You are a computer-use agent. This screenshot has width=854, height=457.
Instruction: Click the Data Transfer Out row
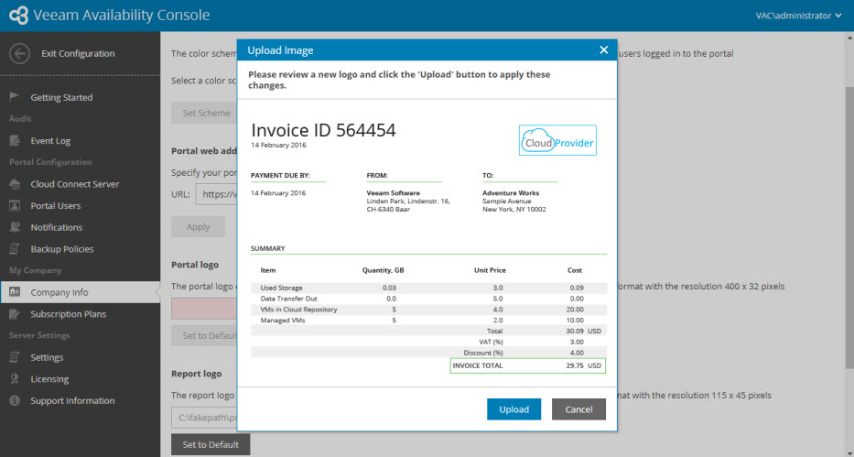[428, 299]
